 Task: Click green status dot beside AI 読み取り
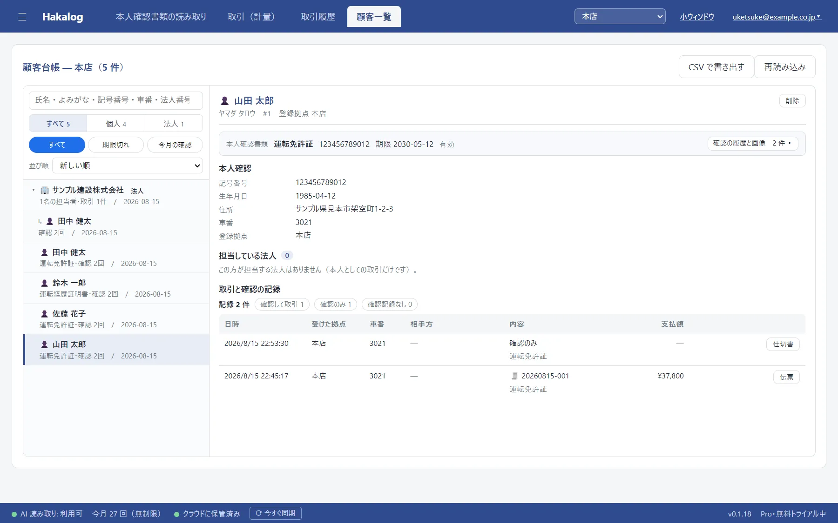coord(14,514)
